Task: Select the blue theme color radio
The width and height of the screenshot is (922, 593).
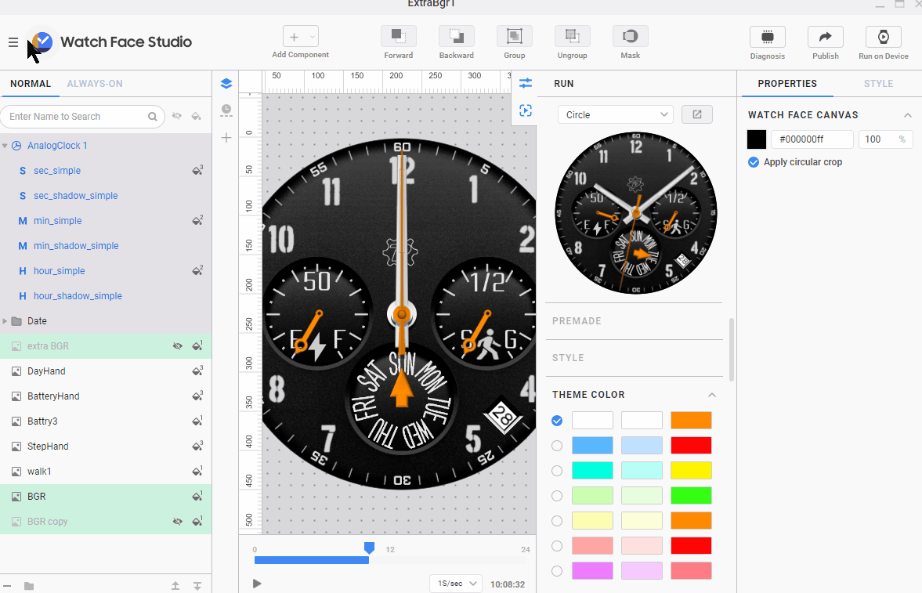Action: point(557,446)
